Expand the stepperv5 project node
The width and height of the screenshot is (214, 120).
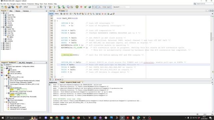2,45
